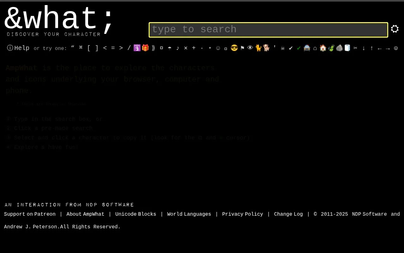This screenshot has width=404, height=253.
Task: Open the Privacy Policy link
Action: pyautogui.click(x=242, y=214)
